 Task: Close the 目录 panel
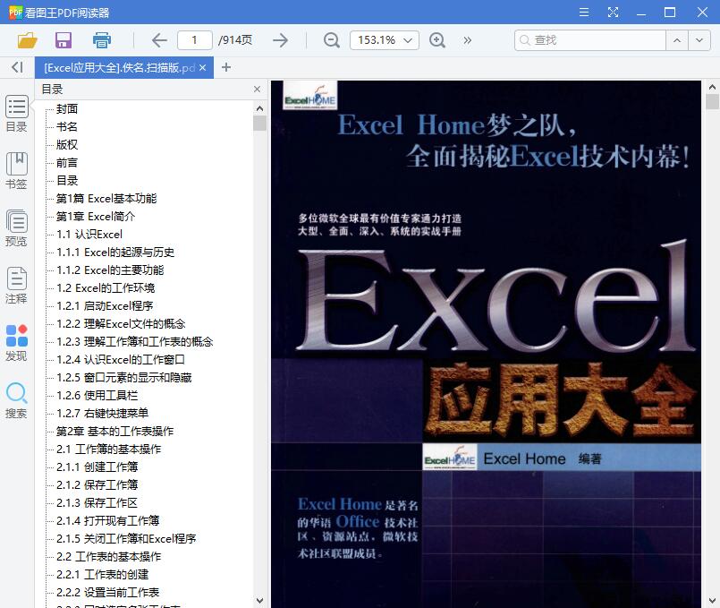[258, 90]
